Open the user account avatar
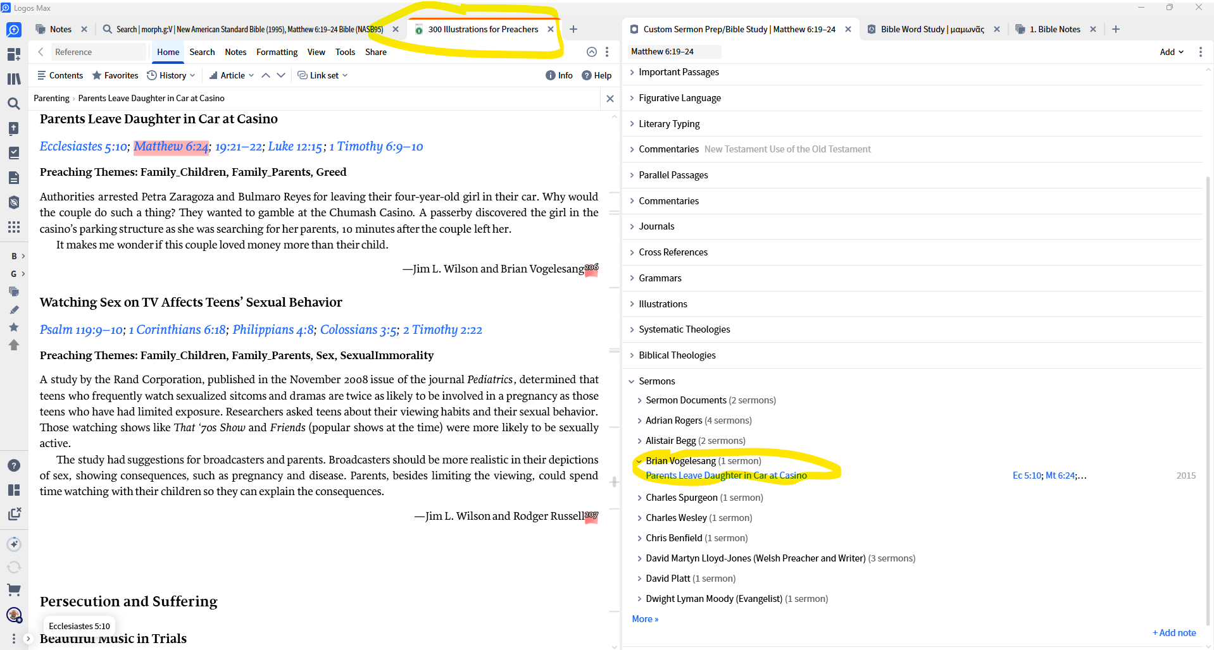Screen dimensions: 1214x650 [13, 615]
